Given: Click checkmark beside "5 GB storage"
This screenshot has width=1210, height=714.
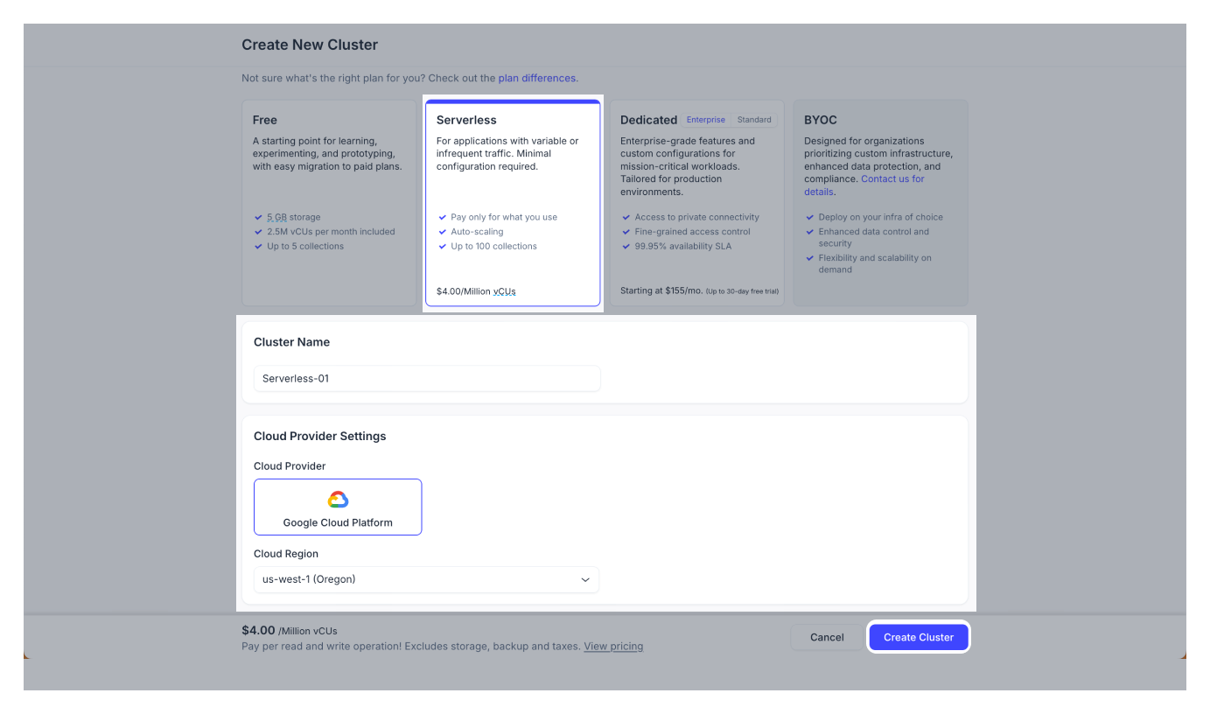Looking at the screenshot, I should pos(258,217).
